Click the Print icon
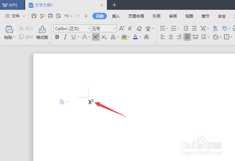Viewport: 235px width, 161px height. pos(50,16)
